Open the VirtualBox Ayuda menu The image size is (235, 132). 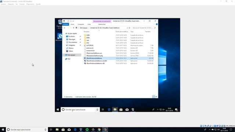tap(38, 4)
